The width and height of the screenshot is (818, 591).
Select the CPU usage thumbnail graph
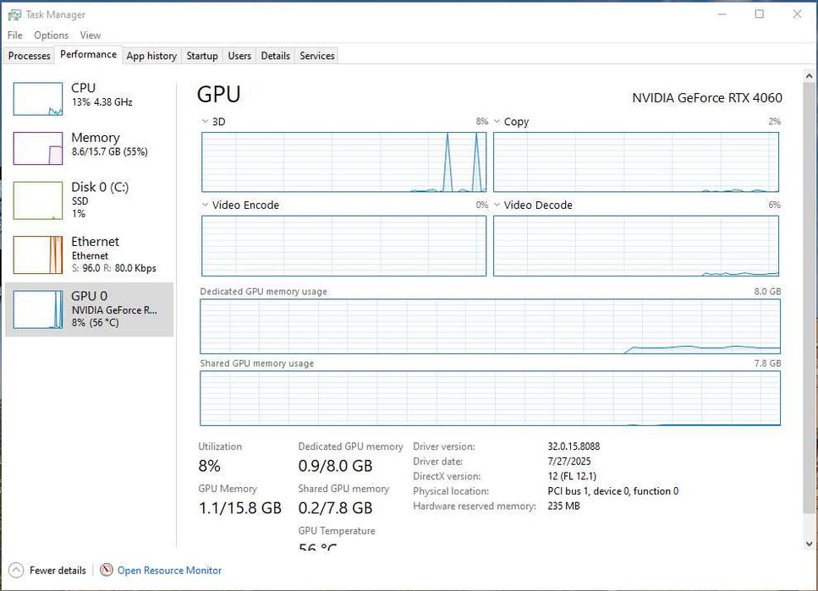(38, 99)
